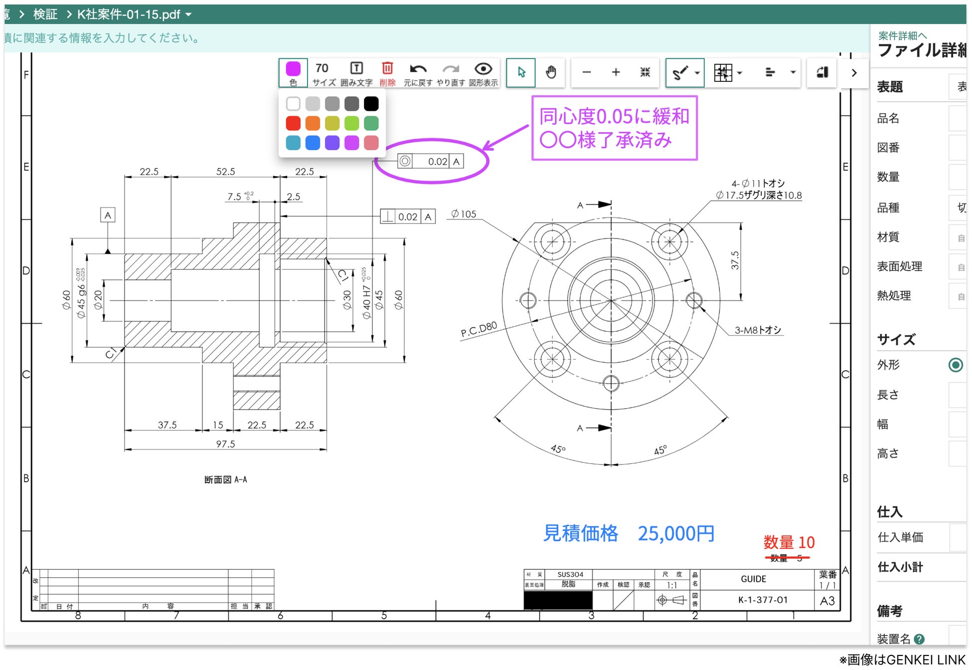Choose the arrow pointer selection tool
Screen dimensions: 972x670
521,72
